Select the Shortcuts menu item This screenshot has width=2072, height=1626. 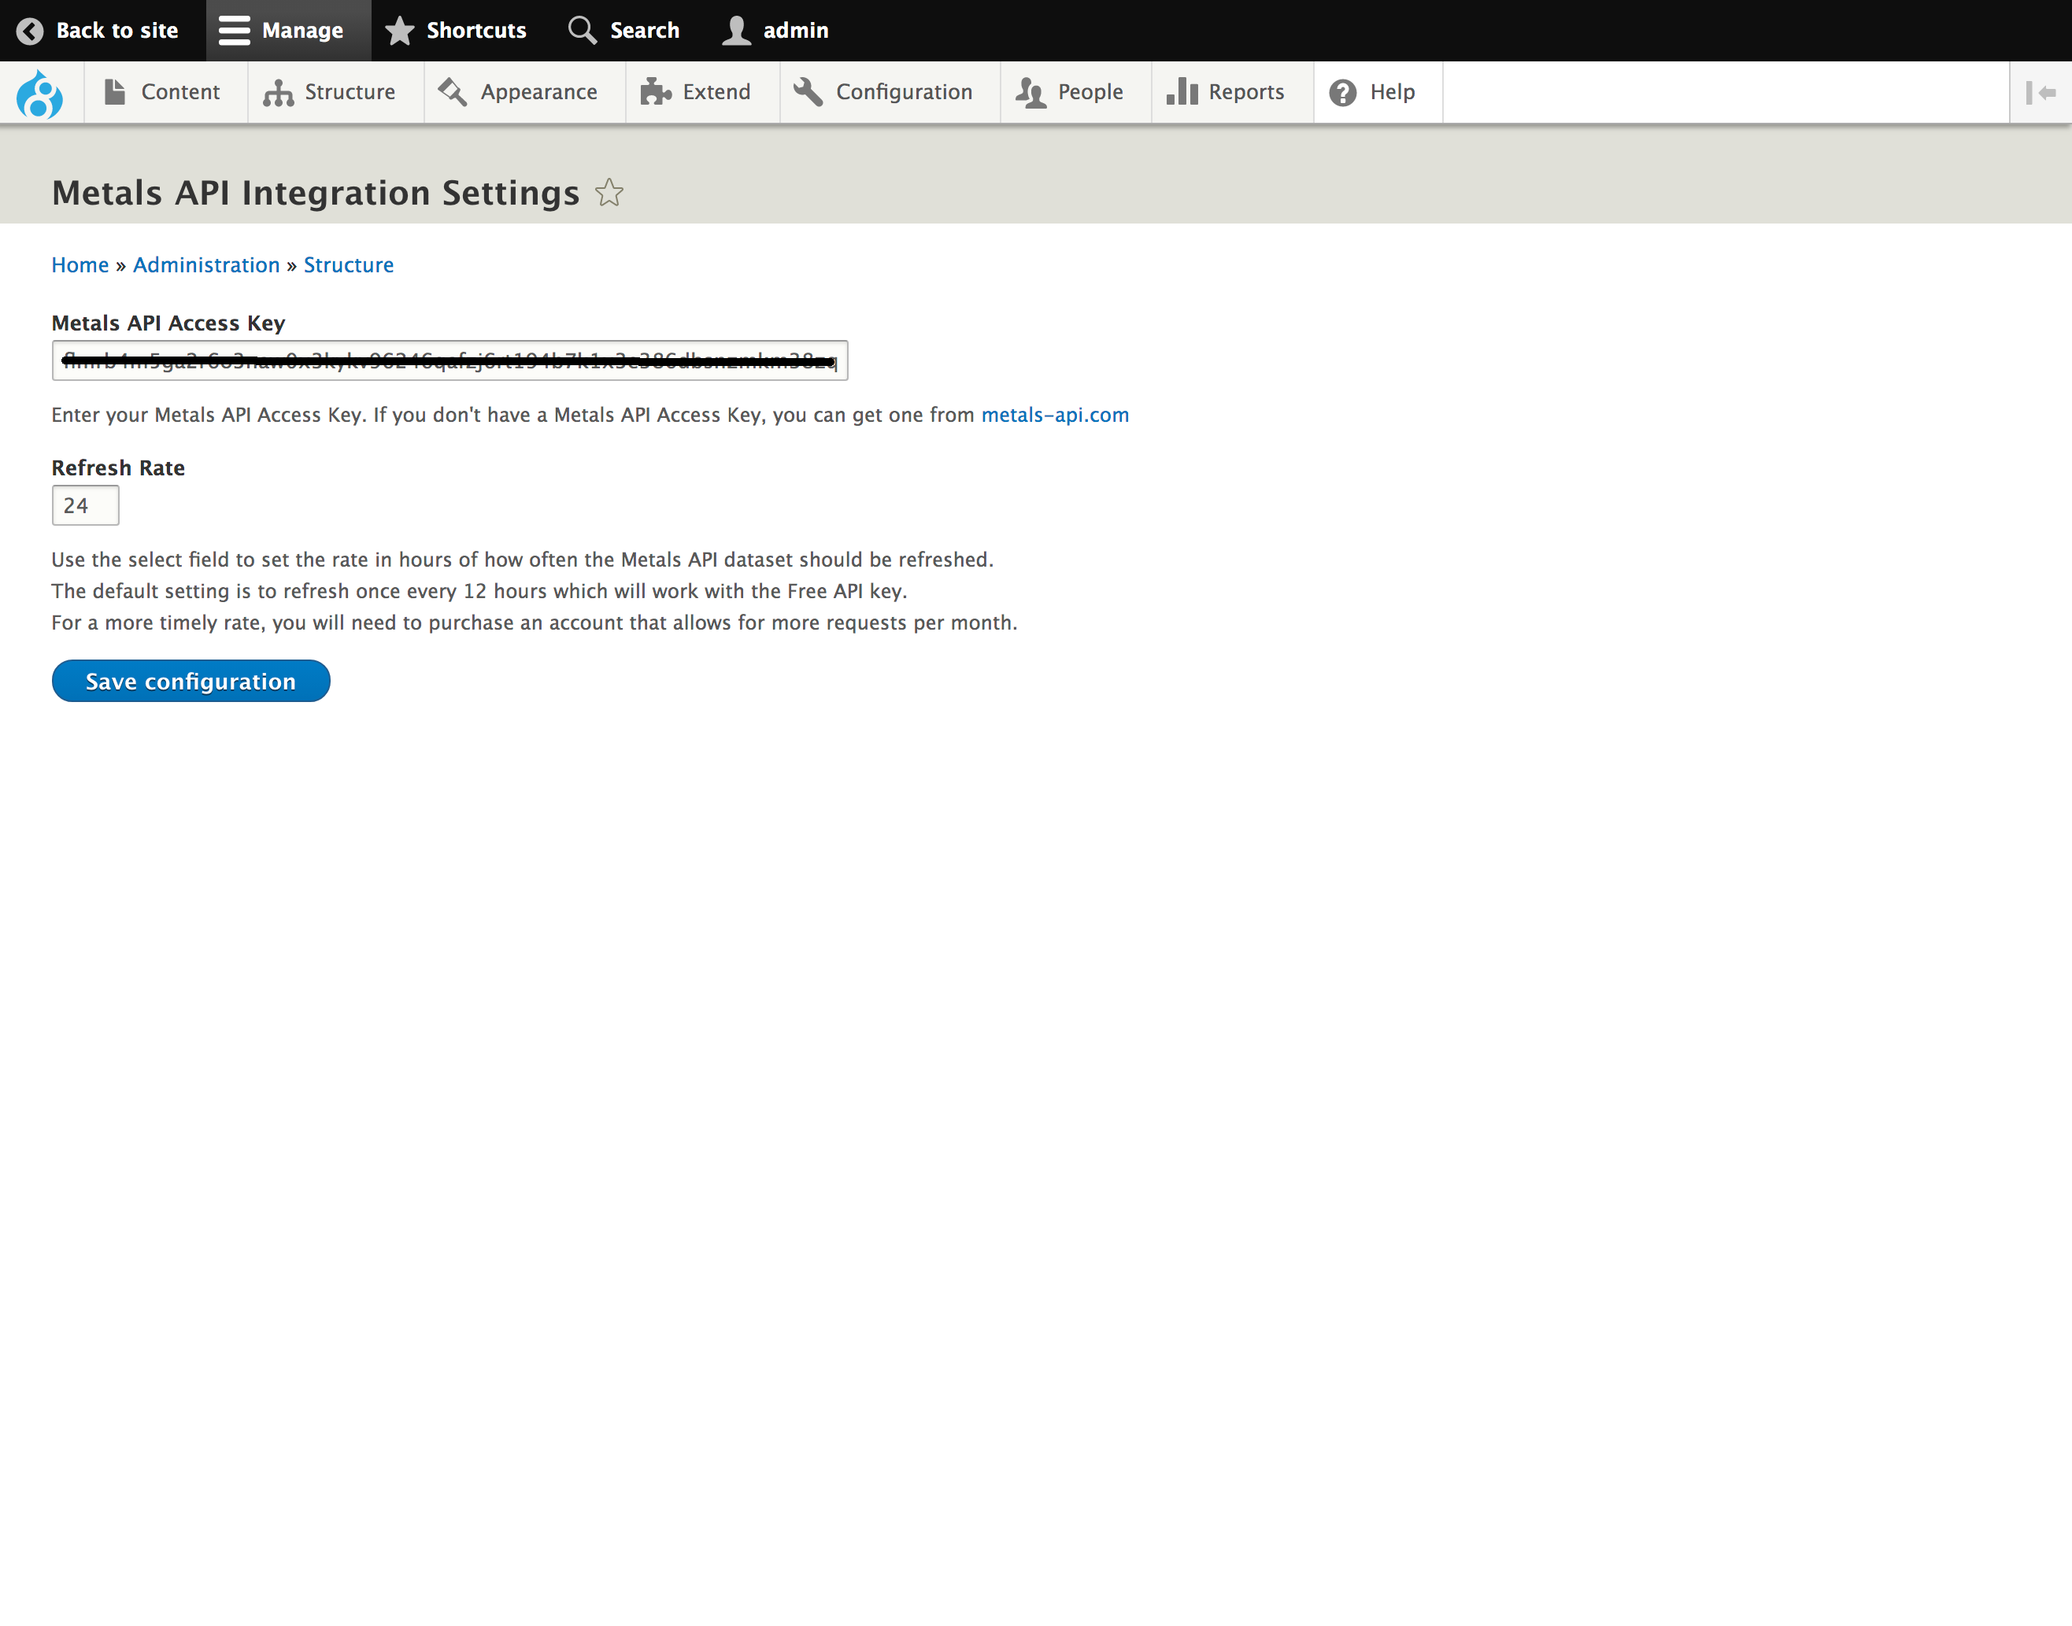[456, 28]
